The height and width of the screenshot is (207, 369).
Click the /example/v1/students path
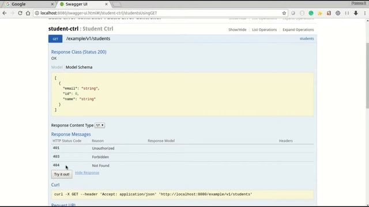[88, 39]
